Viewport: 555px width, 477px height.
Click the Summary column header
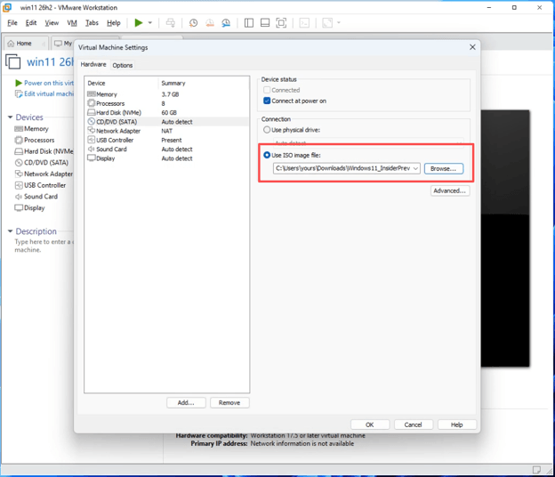click(x=173, y=84)
